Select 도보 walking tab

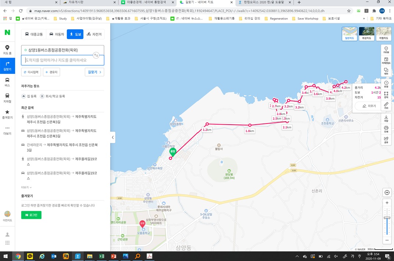click(75, 34)
